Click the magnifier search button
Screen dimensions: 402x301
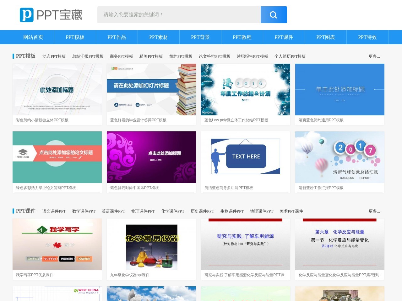tap(274, 15)
